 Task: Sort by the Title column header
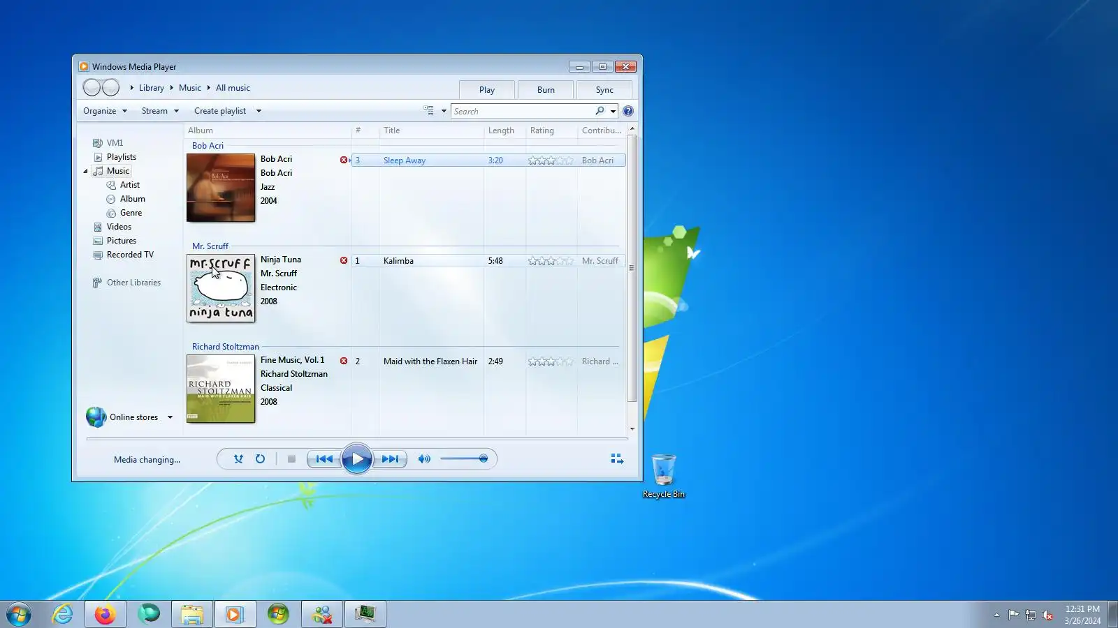431,130
